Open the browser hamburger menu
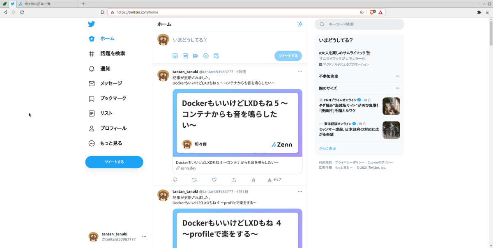 pyautogui.click(x=487, y=12)
